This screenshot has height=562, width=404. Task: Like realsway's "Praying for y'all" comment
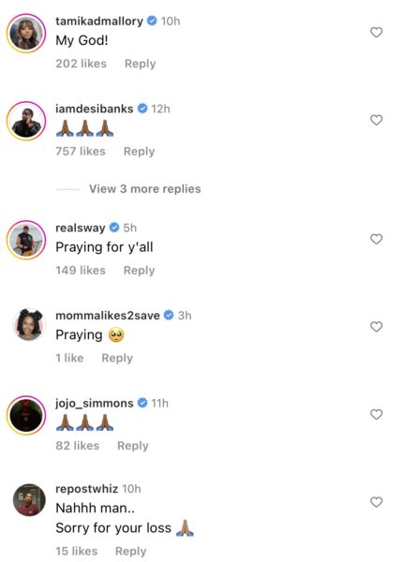pyautogui.click(x=376, y=239)
